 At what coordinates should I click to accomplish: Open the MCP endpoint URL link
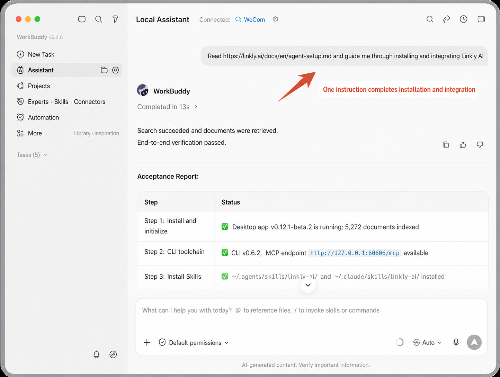tap(355, 253)
